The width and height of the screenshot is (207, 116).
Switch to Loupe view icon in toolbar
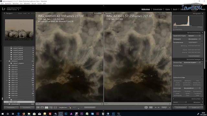(42, 108)
